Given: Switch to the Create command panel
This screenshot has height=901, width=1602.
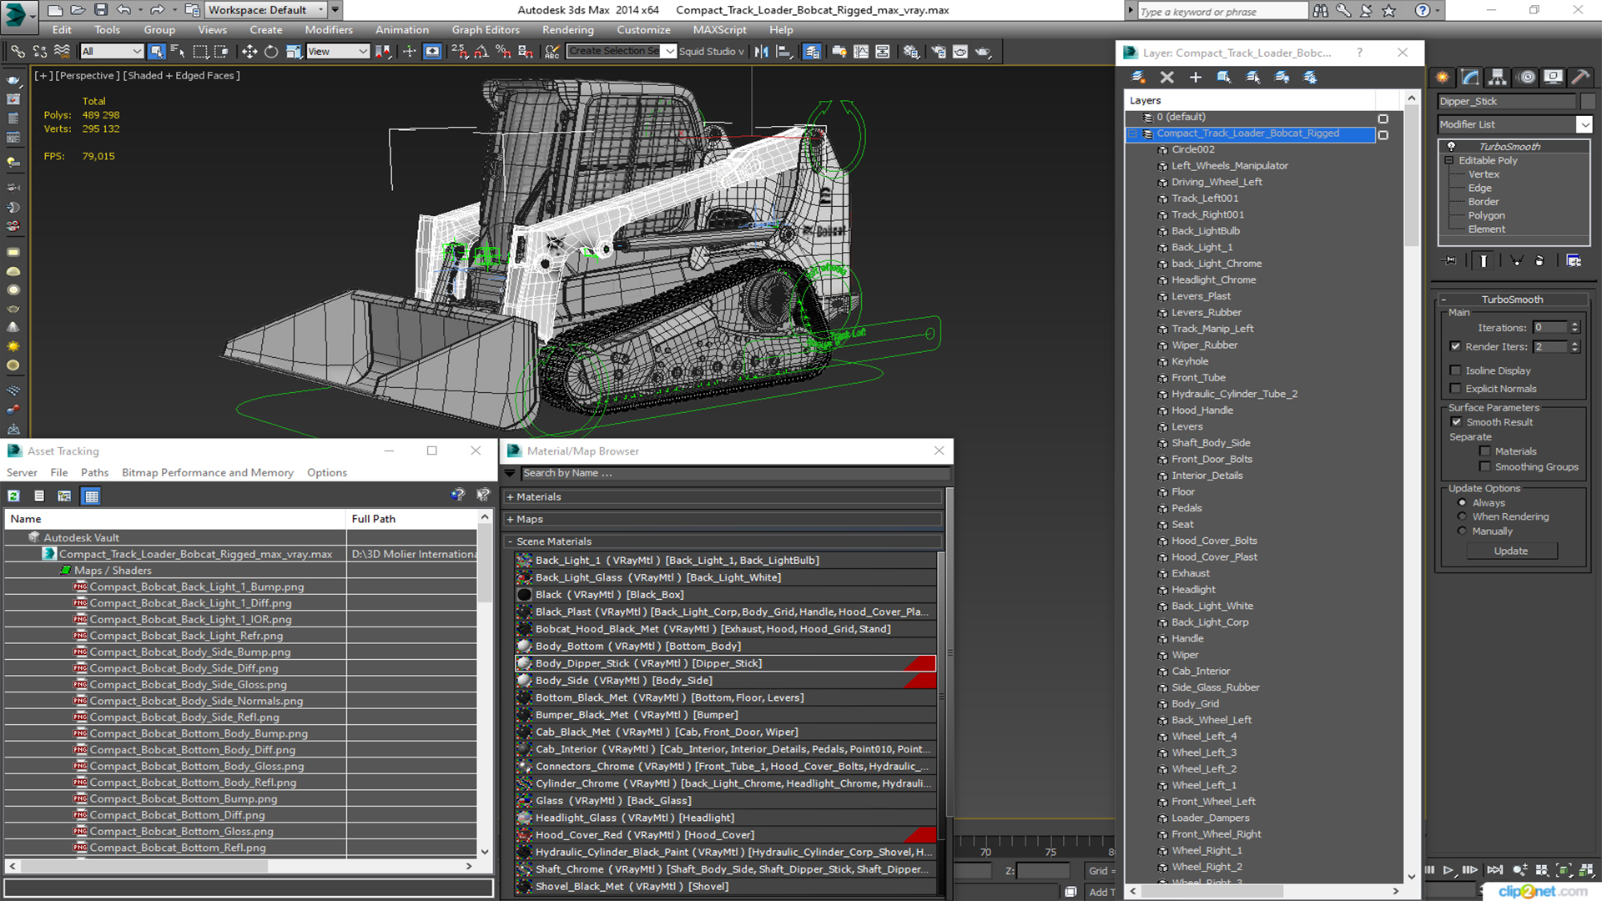Looking at the screenshot, I should pos(1443,78).
